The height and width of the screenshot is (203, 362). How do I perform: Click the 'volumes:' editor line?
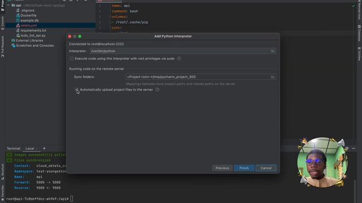(119, 16)
